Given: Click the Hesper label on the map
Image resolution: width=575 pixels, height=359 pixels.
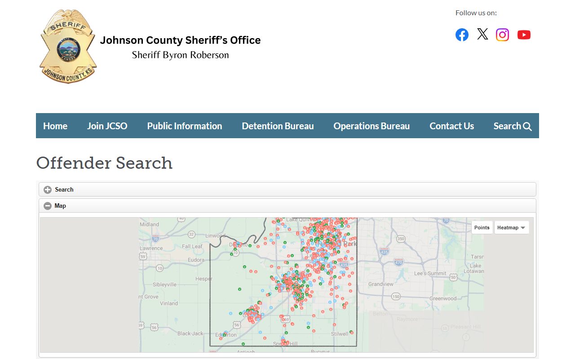Looking at the screenshot, I should coord(204,279).
